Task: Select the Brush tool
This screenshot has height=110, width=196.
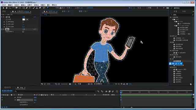Action: pyautogui.click(x=34, y=8)
